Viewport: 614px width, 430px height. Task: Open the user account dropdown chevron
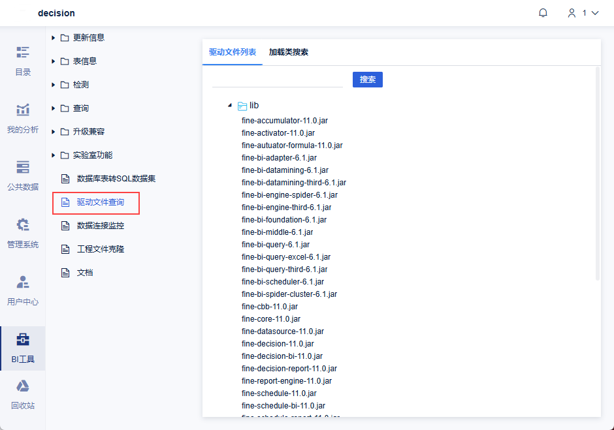click(595, 13)
